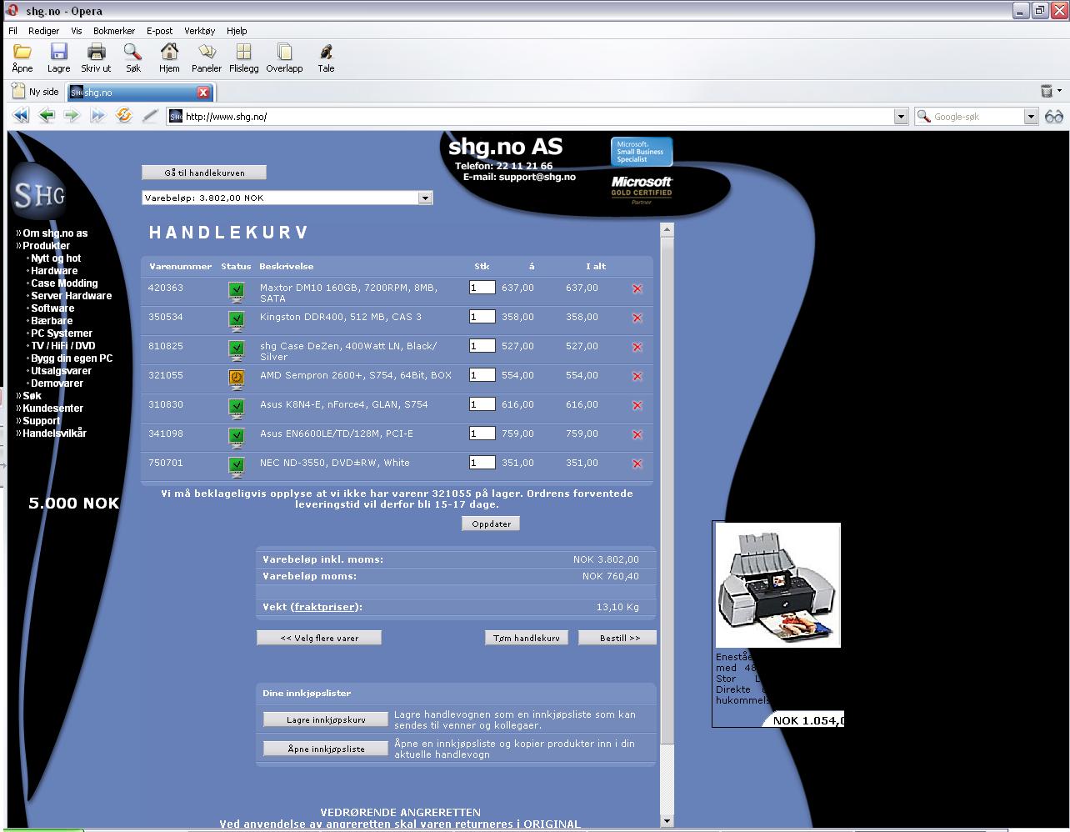Screen dimensions: 1070x832
Task: Remove Kingston DDR400 from cart
Action: tap(637, 318)
